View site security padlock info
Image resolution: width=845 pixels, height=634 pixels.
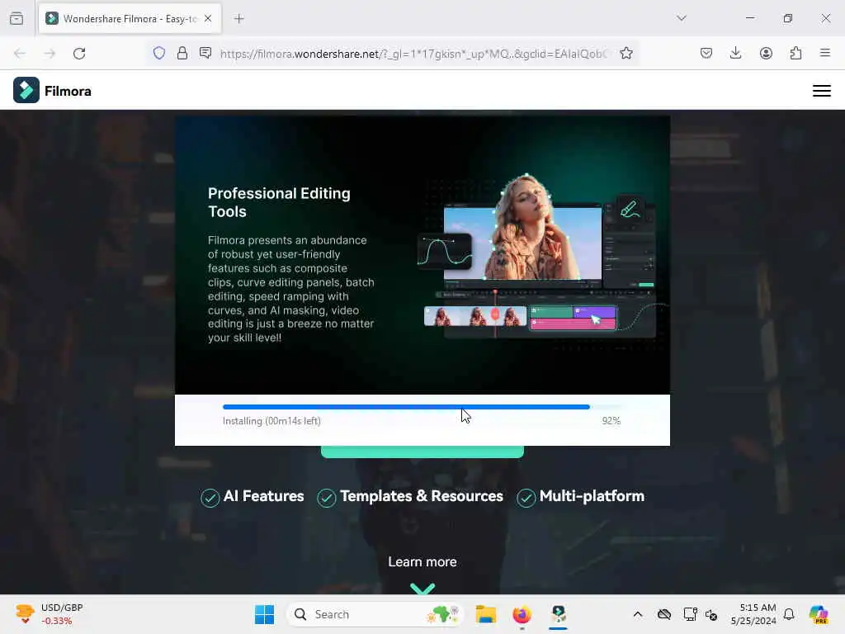coord(182,53)
